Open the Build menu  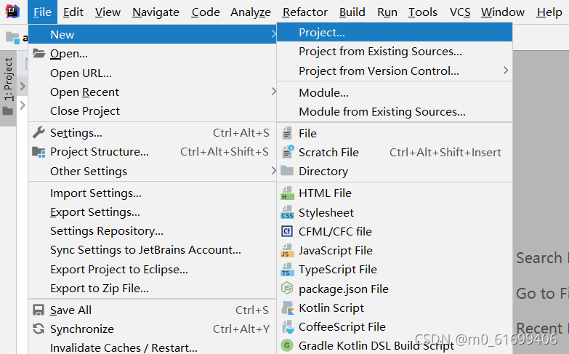pyautogui.click(x=352, y=12)
